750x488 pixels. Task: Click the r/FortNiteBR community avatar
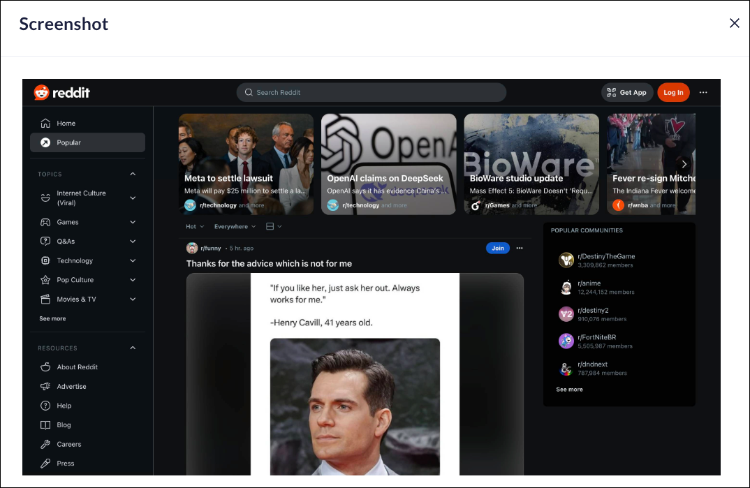(x=566, y=341)
